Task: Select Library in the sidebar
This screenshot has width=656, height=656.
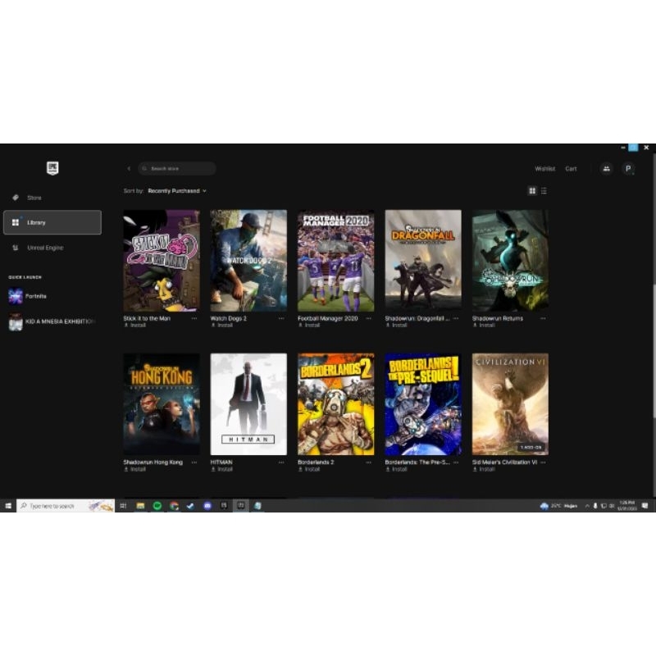Action: 52,222
